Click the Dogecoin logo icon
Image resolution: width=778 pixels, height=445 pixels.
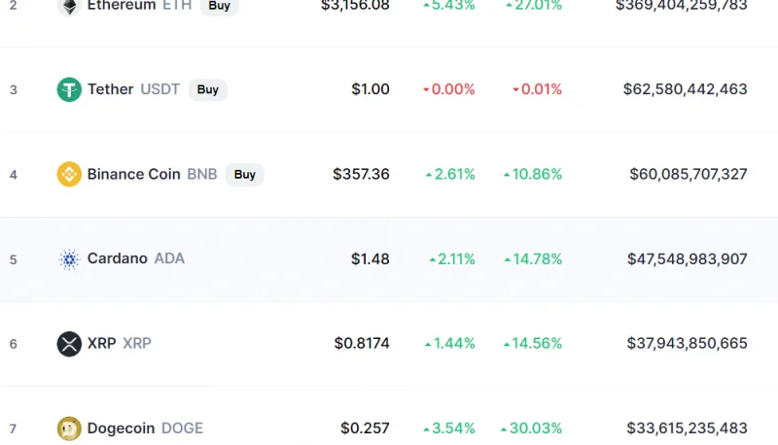point(69,428)
